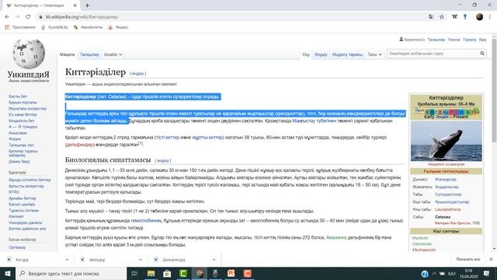Click the Apps bookmark grid icon
The width and height of the screenshot is (497, 280).
point(7,27)
